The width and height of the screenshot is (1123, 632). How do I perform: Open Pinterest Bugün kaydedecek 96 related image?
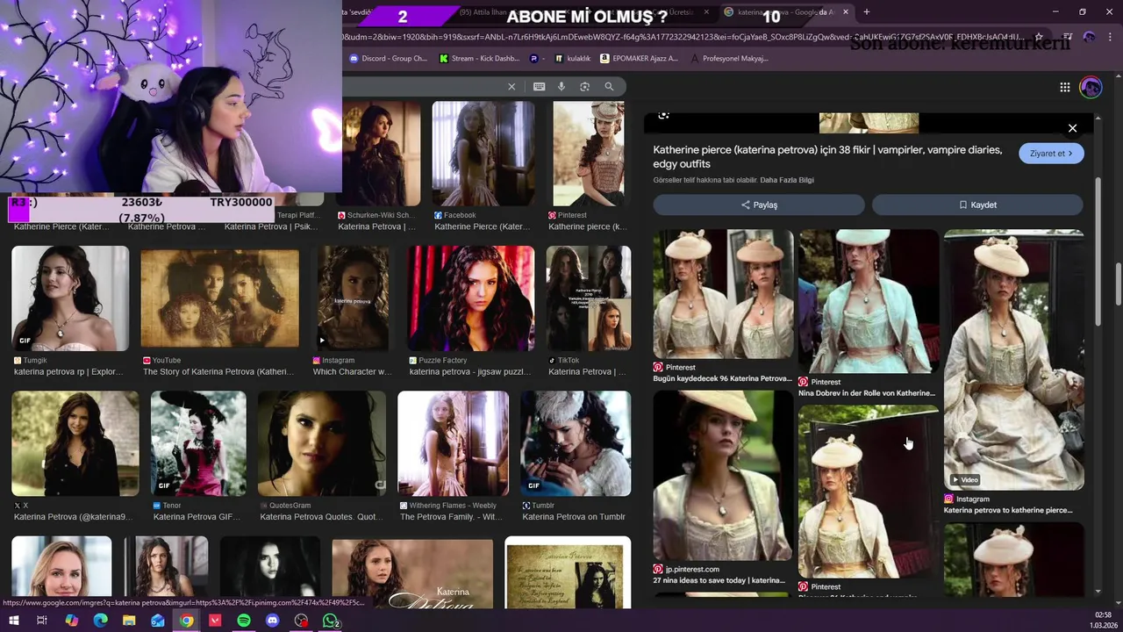coord(723,294)
